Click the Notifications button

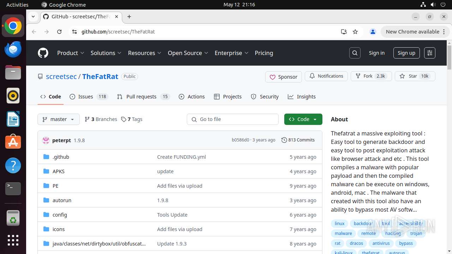[326, 76]
